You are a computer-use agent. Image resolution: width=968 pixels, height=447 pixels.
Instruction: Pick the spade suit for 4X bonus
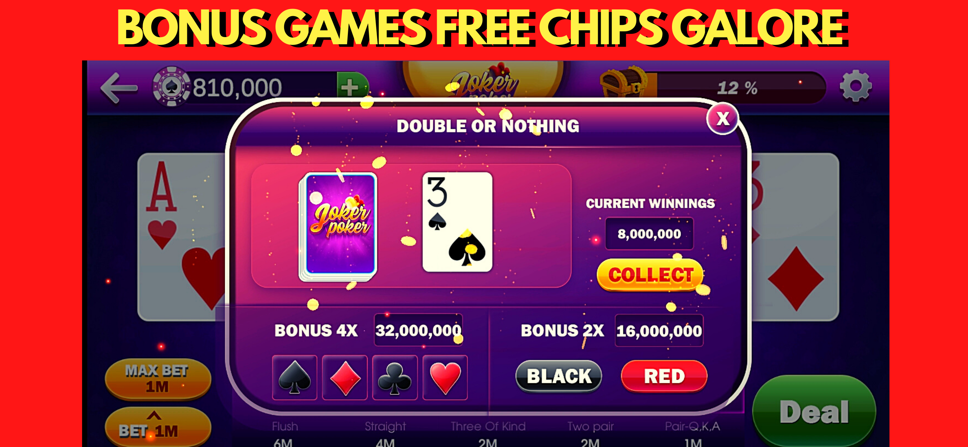tap(295, 377)
